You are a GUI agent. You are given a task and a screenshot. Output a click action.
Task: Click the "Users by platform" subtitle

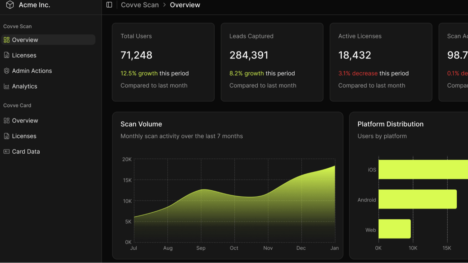point(382,136)
